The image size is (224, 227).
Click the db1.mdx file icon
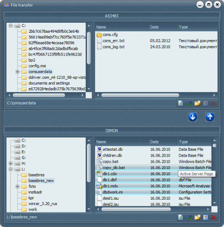(99, 186)
